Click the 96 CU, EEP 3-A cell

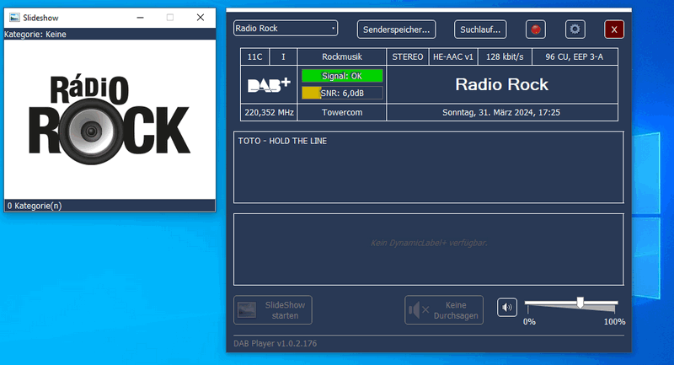coord(575,56)
